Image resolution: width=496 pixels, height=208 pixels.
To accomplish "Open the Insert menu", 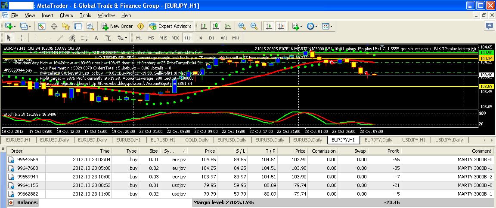I will click(x=47, y=15).
